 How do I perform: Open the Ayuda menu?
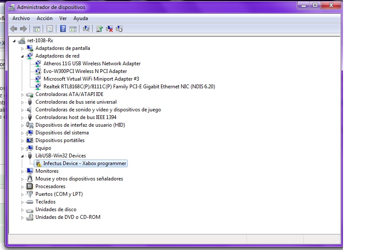pos(80,18)
